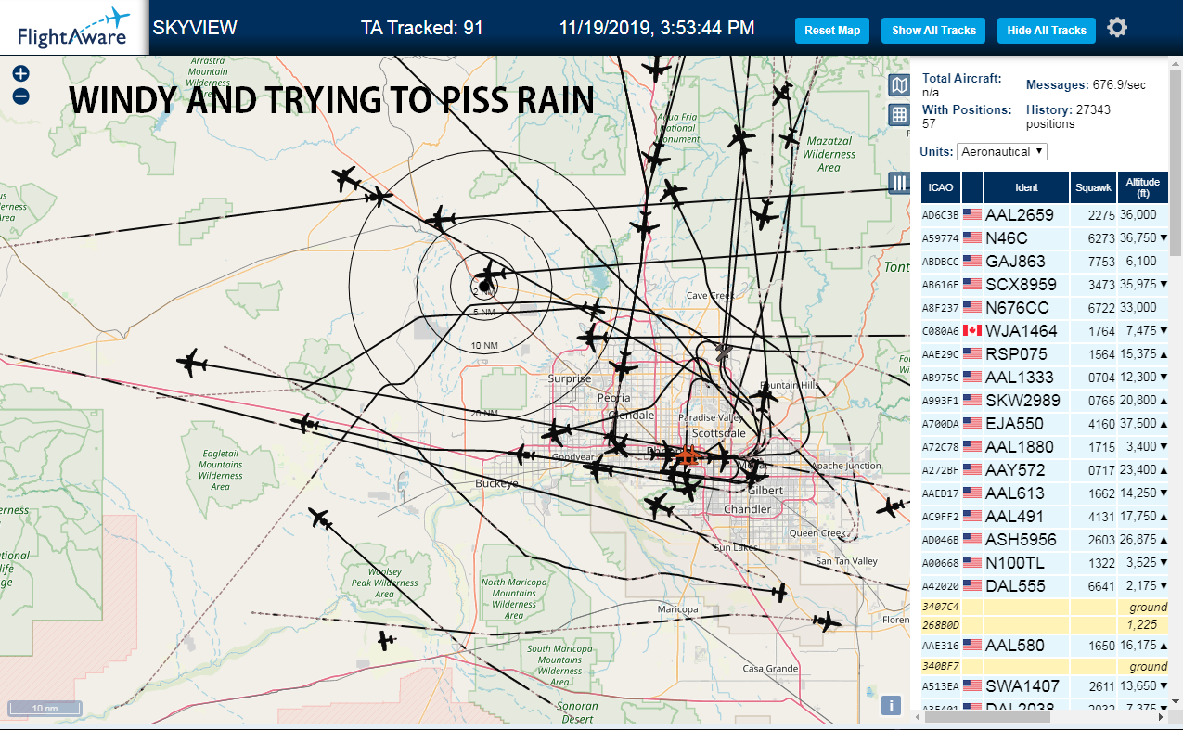Select the orange highlighted aircraft over Phoenix
Image resolution: width=1183 pixels, height=730 pixels.
[688, 455]
